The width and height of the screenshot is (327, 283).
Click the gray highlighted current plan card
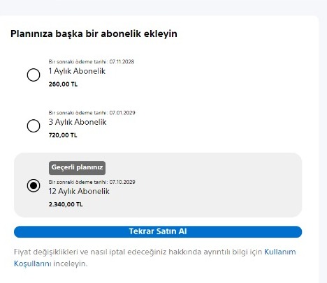(158, 185)
